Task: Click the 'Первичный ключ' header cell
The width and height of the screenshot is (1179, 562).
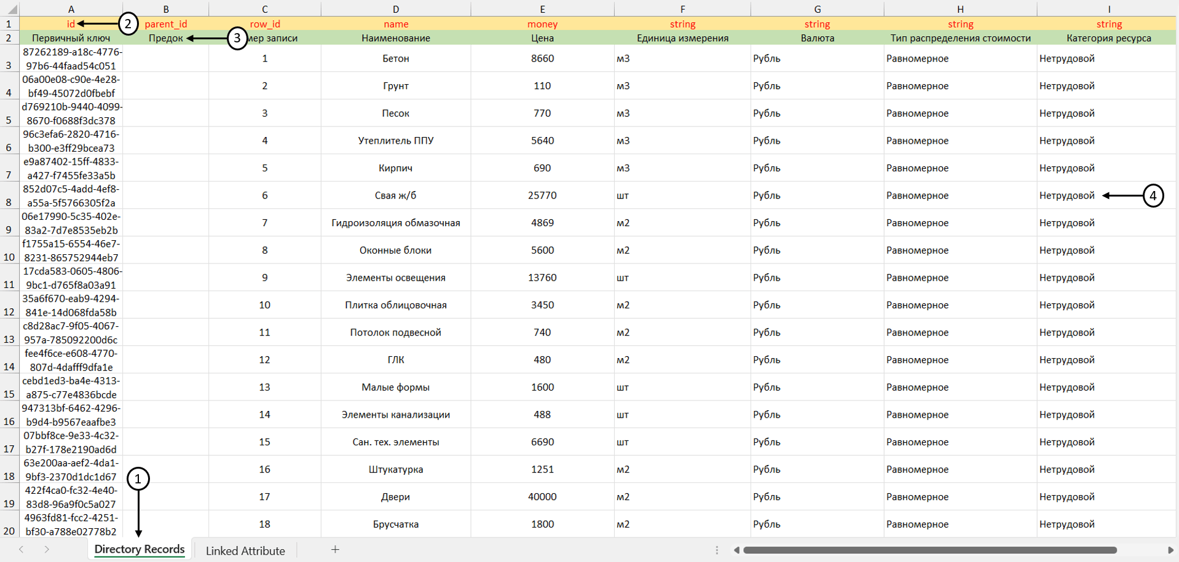Action: click(x=71, y=38)
